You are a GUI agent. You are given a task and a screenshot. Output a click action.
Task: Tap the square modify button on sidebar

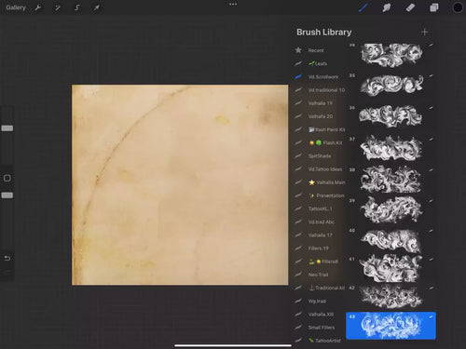click(7, 178)
